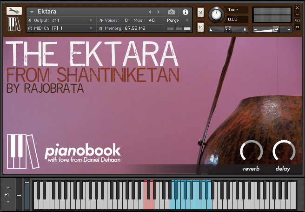Go to previous instrument preset arrow
The width and height of the screenshot is (305, 212).
(x=150, y=12)
